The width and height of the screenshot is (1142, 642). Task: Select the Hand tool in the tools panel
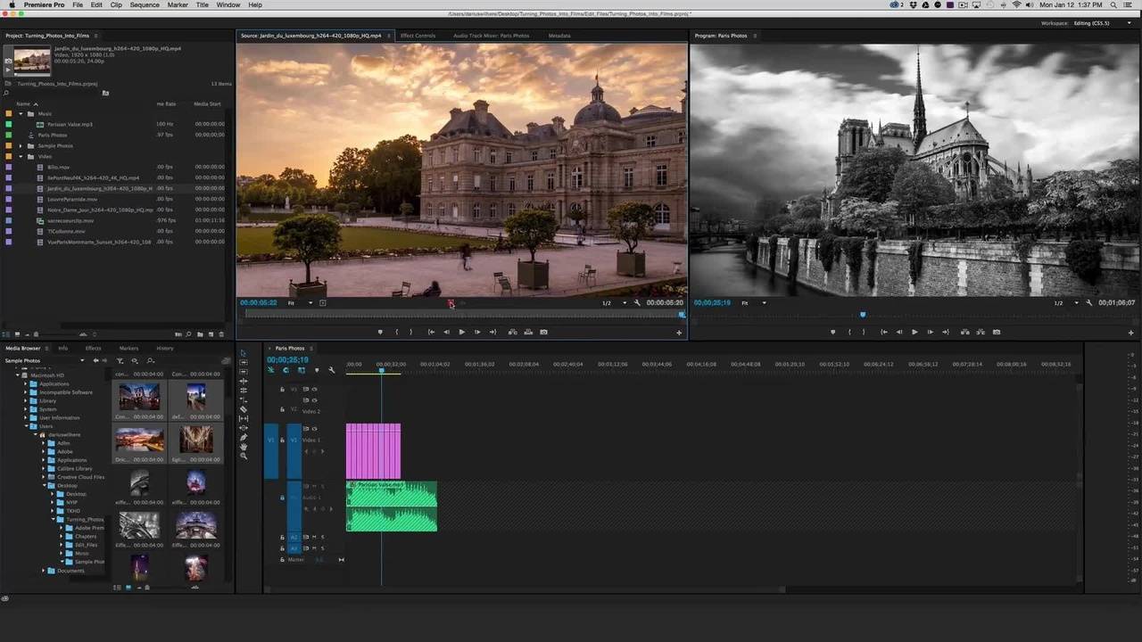click(x=244, y=447)
